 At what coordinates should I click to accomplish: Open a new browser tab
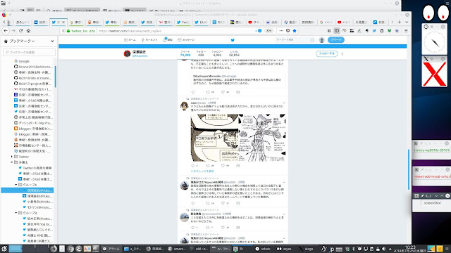click(x=400, y=22)
